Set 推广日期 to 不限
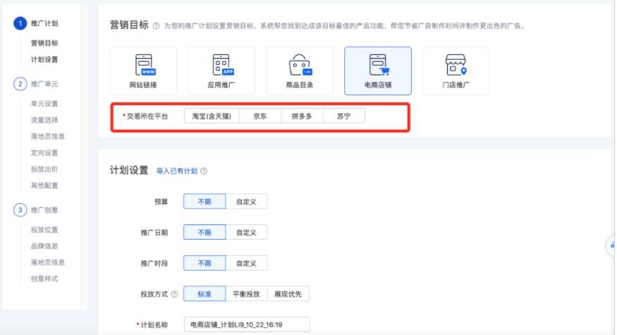Viewport: 617px width, 335px height. [204, 232]
